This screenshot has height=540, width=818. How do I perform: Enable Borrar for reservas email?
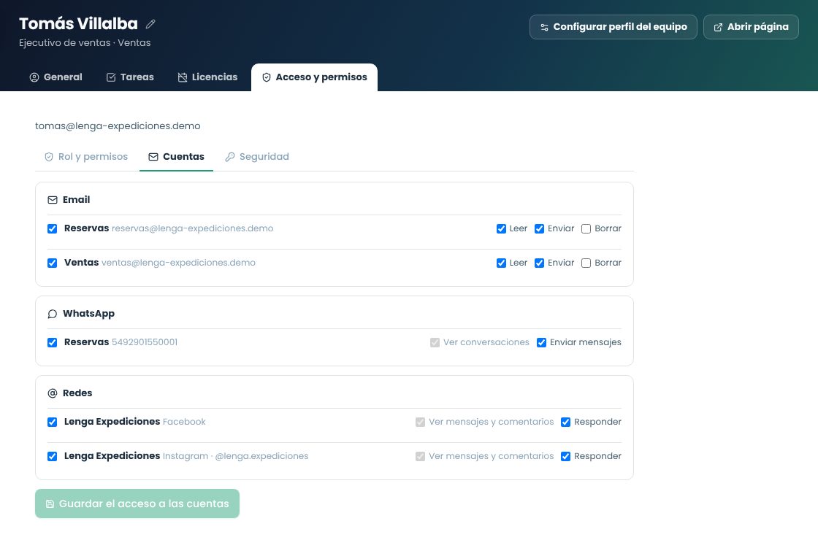[586, 229]
